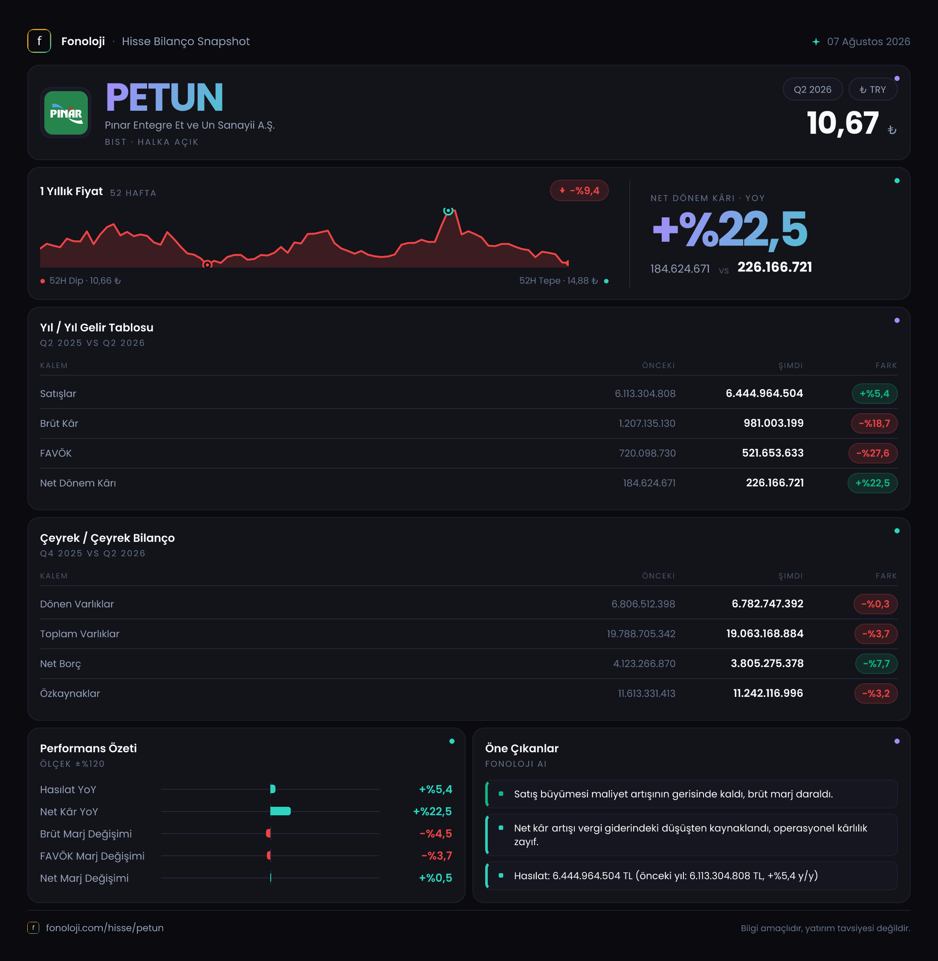
Task: Click the Net Dönem Kârı +%22,5 badge
Action: tap(872, 483)
